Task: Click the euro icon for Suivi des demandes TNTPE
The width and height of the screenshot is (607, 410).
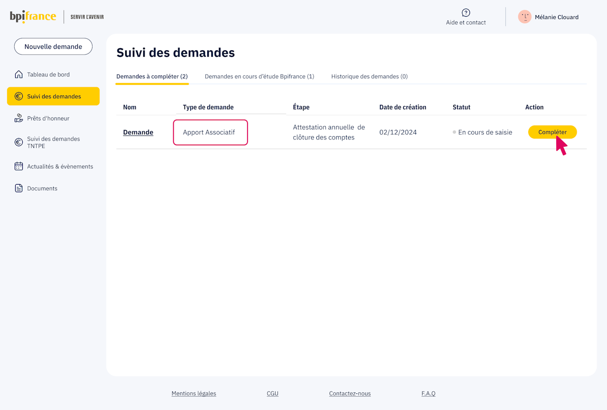Action: (18, 142)
